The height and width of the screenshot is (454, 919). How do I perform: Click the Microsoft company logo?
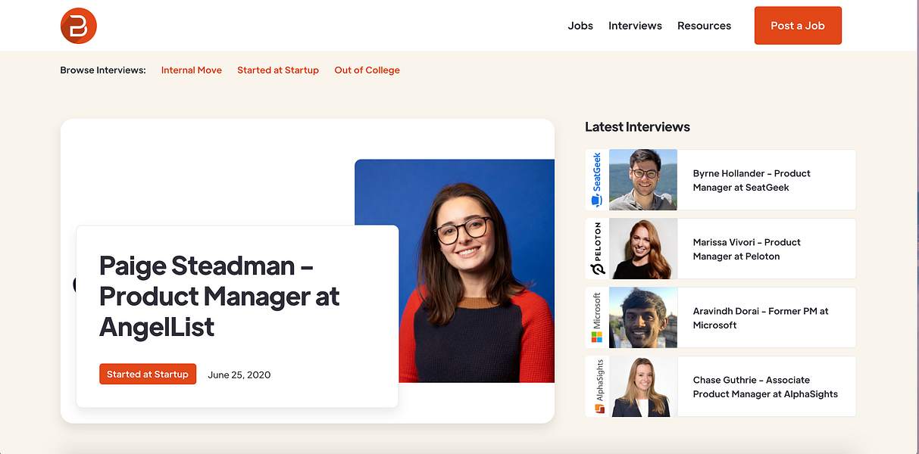[597, 318]
